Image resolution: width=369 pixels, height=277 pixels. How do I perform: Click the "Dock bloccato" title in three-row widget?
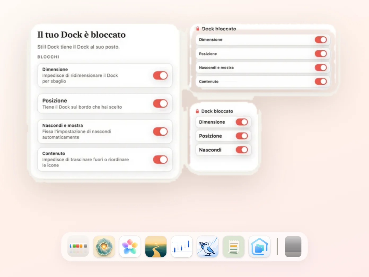click(x=217, y=111)
